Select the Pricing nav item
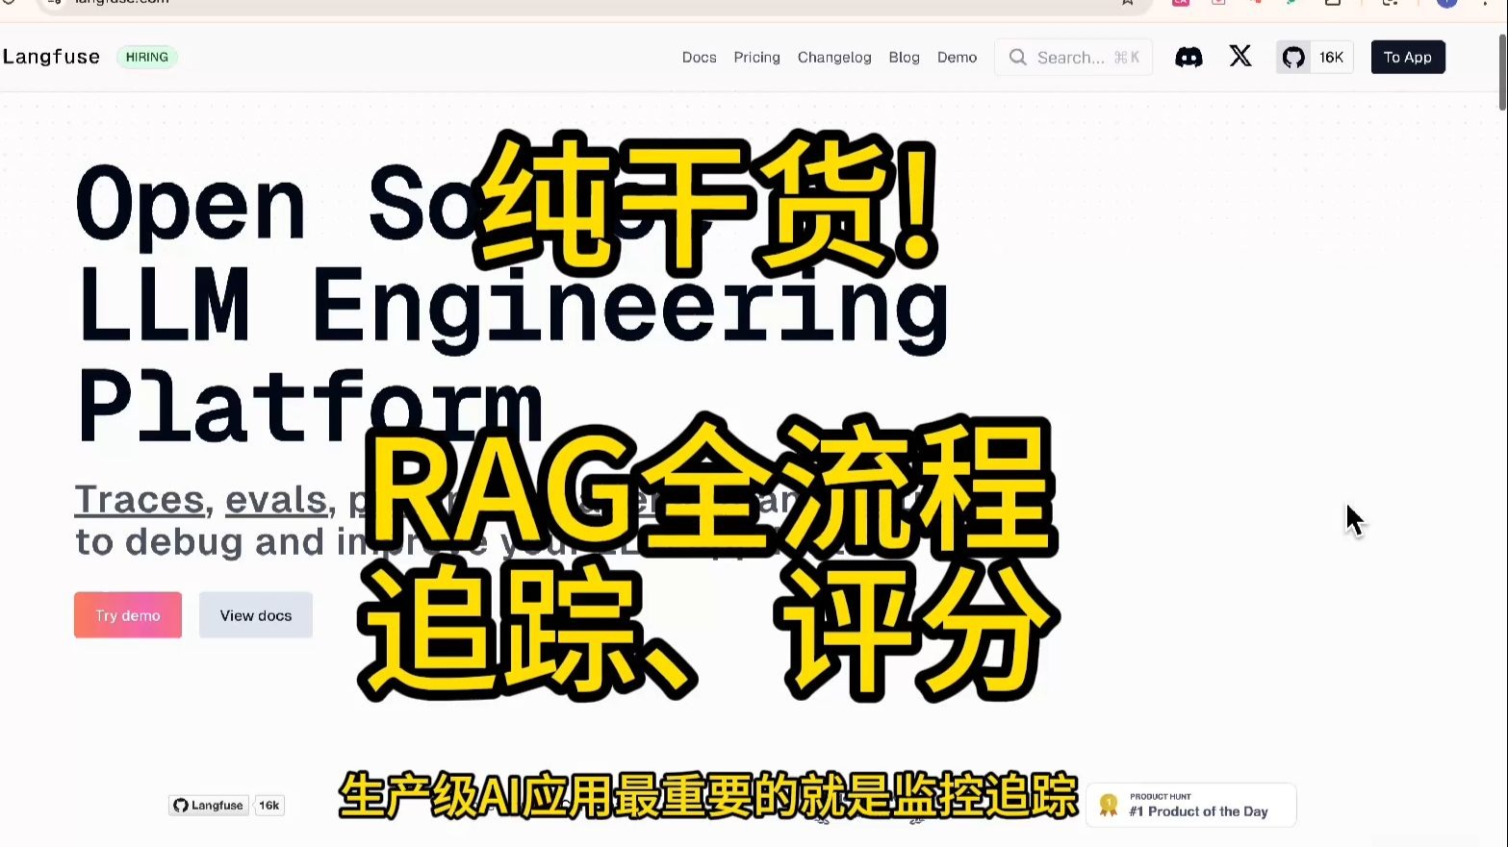This screenshot has height=847, width=1508. (756, 57)
